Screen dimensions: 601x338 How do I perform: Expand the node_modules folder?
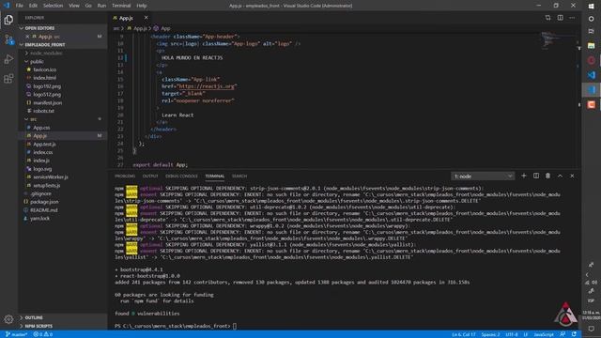point(63,54)
